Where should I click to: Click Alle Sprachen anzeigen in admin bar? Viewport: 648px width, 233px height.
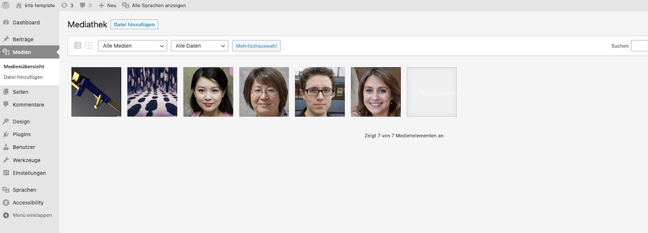click(x=159, y=5)
